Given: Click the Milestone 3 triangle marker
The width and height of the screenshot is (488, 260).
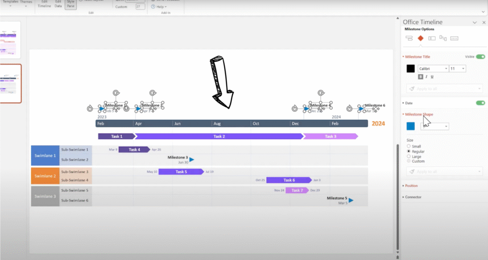Looking at the screenshot, I should 192,160.
